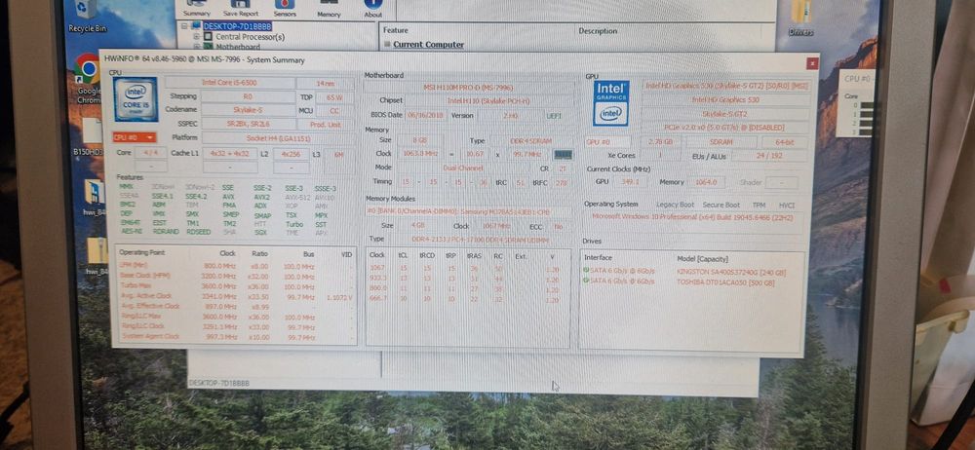Image resolution: width=975 pixels, height=450 pixels.
Task: Click green status icon of TOSHIBA drive
Action: [x=586, y=281]
